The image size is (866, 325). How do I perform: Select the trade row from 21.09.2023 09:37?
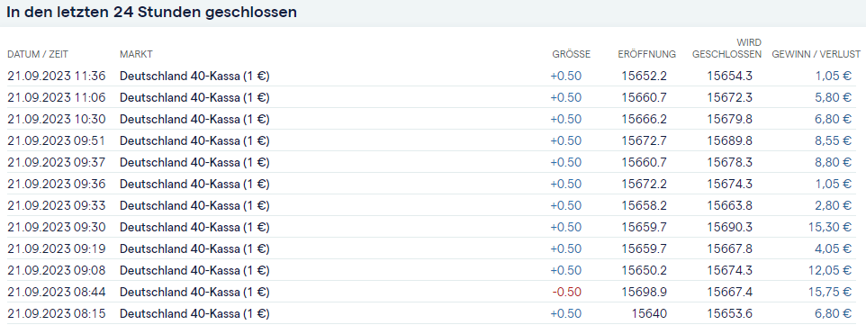(433, 162)
